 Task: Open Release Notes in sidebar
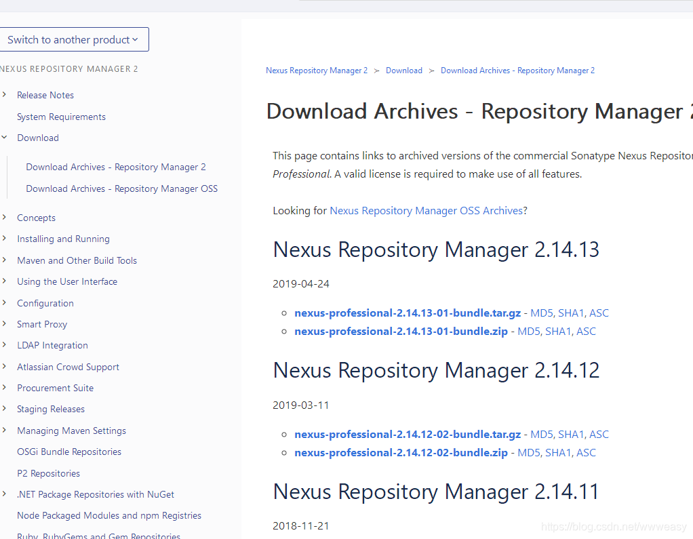tap(45, 95)
